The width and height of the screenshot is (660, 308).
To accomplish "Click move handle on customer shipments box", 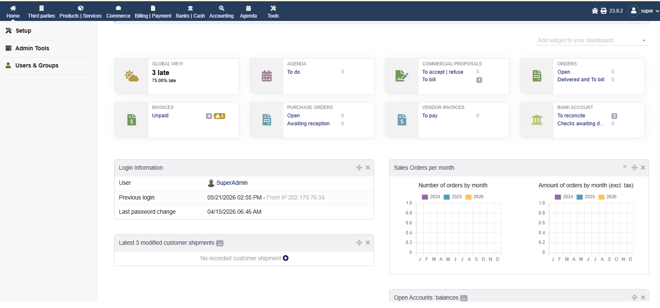I will (x=359, y=243).
